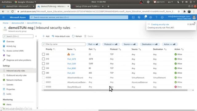Open the Google Chrome app menu
This screenshot has width=197, height=111.
click(x=25, y=2)
